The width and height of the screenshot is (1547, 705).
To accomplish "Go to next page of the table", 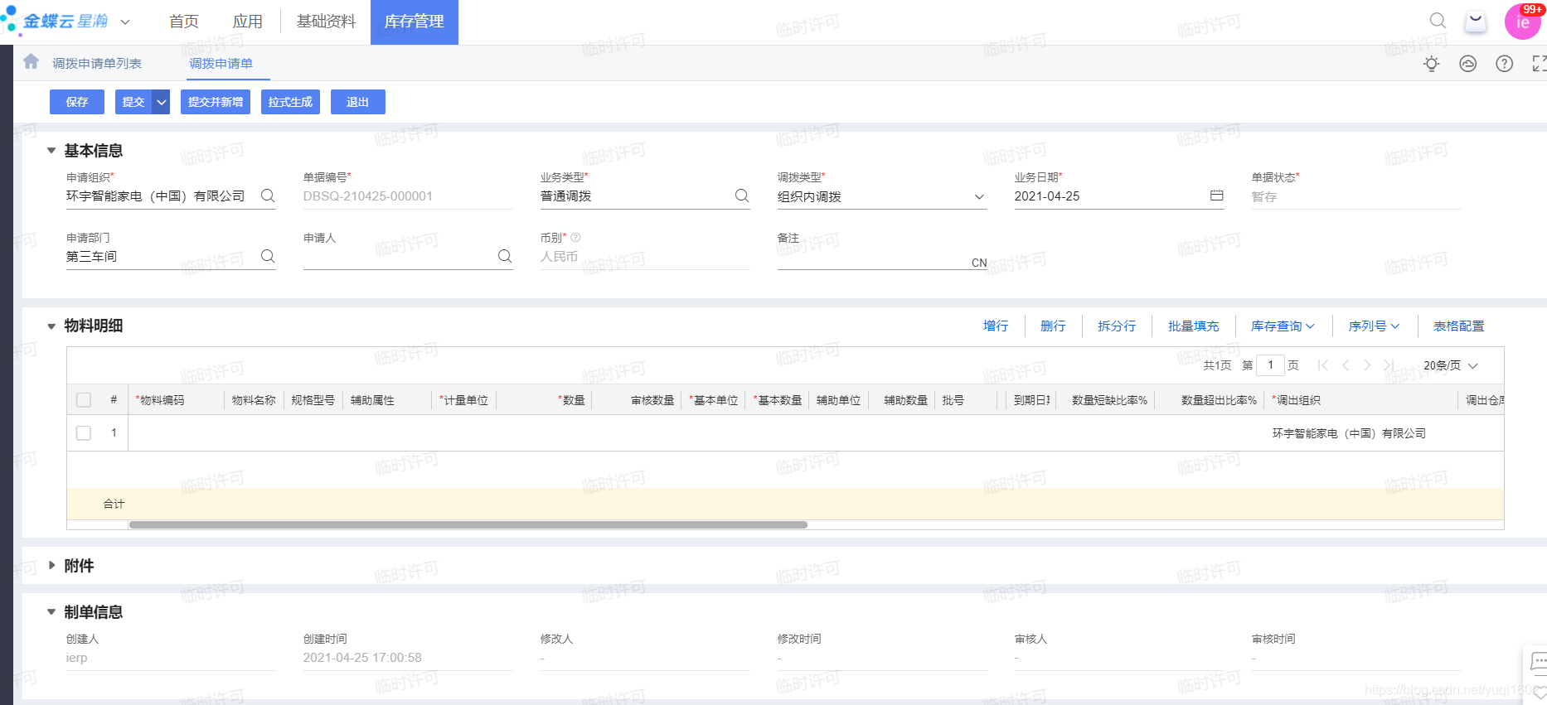I will pos(1367,365).
